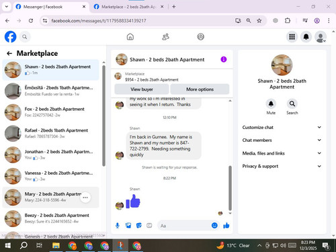Viewport: 336px width, 252px height.
Task: Open browser extensions puzzle icon
Action: 288,21
